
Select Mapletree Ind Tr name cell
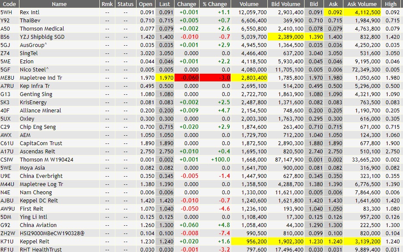pos(41,78)
